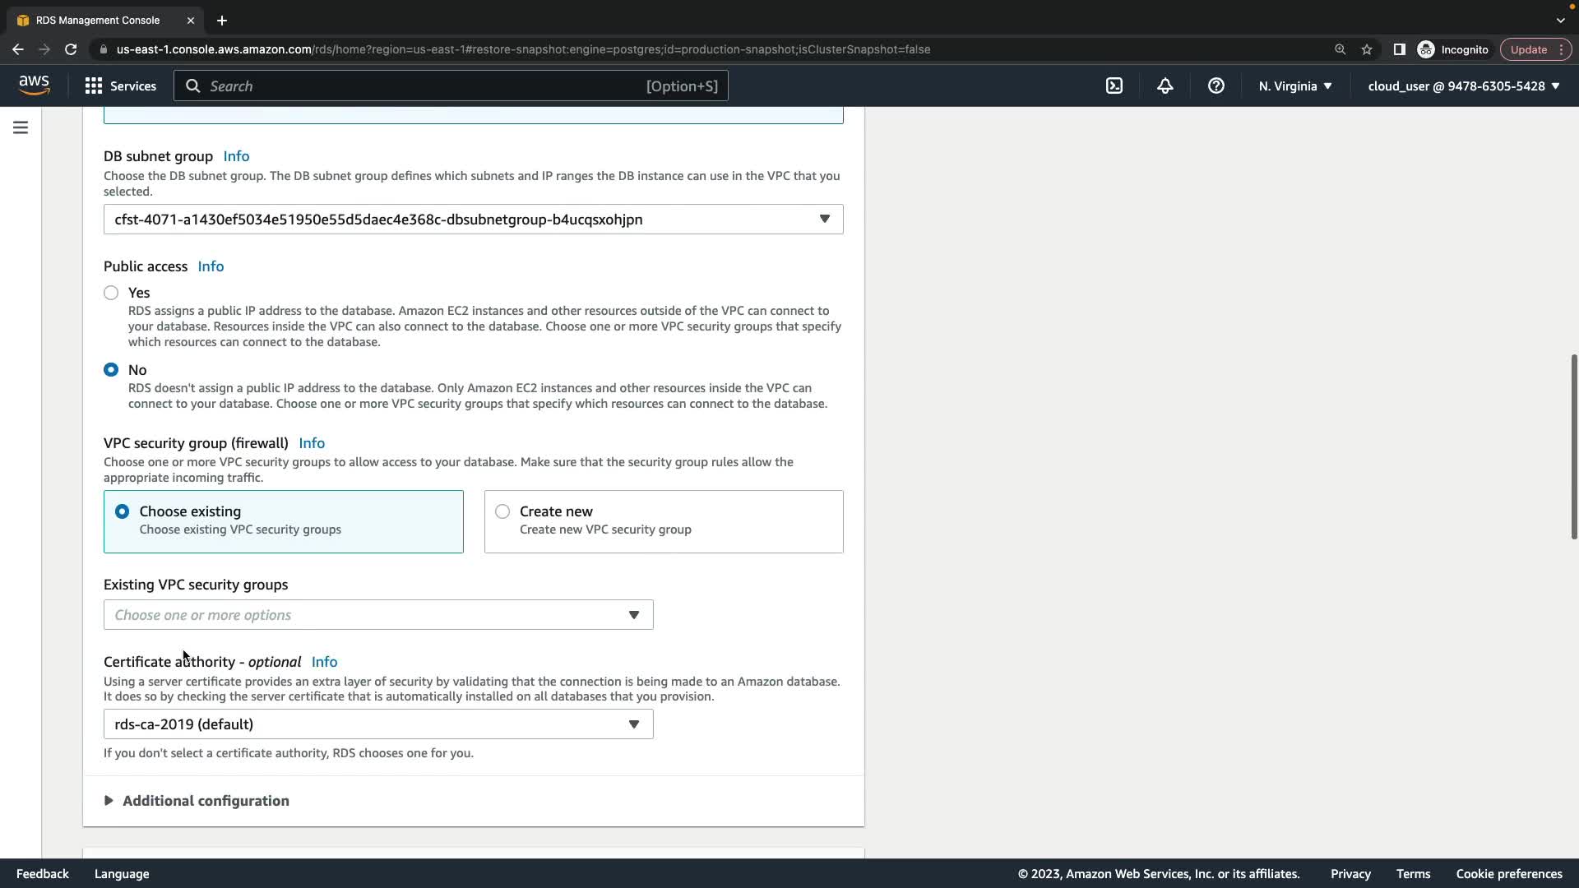Screen dimensions: 1579x888
Task: Open the help question mark icon
Action: [x=1216, y=86]
